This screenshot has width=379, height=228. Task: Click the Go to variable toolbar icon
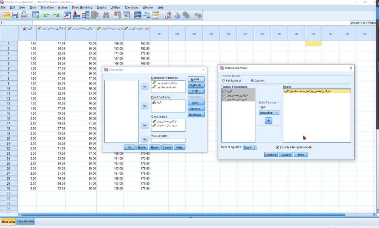coord(76,15)
